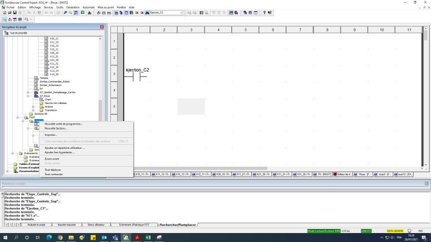
Task: Open Chrome from the Windows taskbar
Action: coord(60,238)
